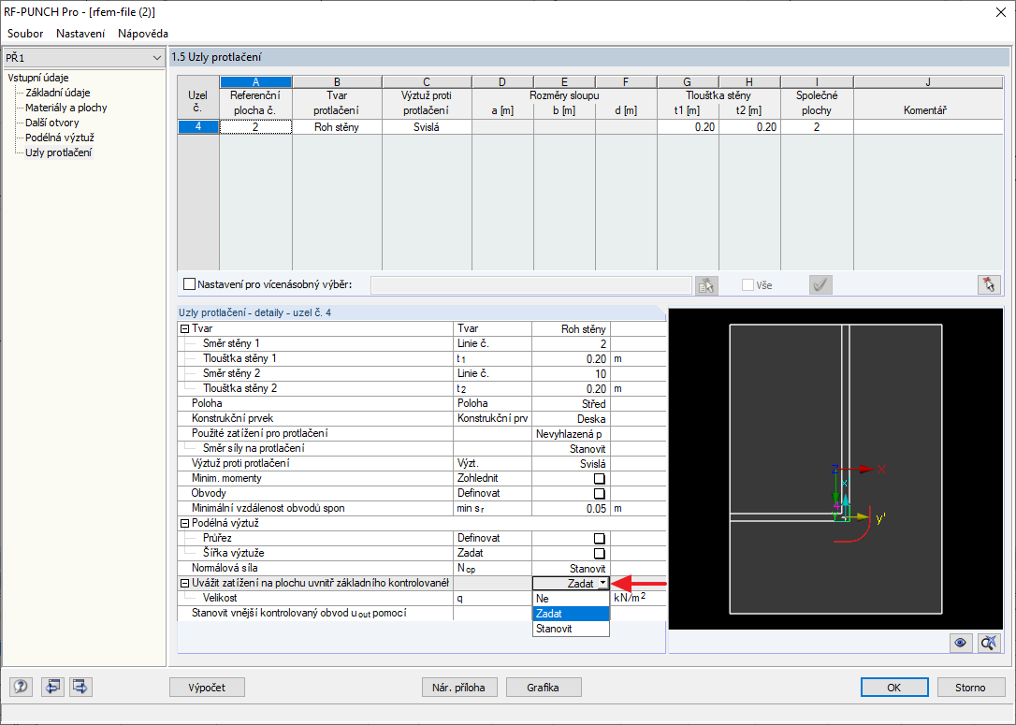Open the Soubor menu
The image size is (1016, 725).
click(x=25, y=33)
